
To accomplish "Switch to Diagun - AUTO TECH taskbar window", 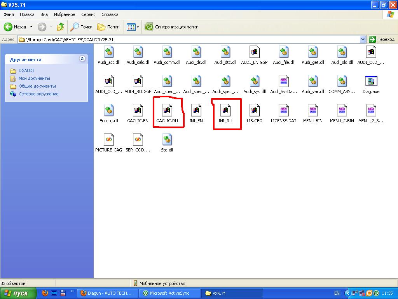I will point(108,293).
